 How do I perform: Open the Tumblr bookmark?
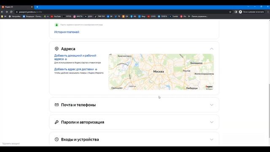tap(173, 16)
